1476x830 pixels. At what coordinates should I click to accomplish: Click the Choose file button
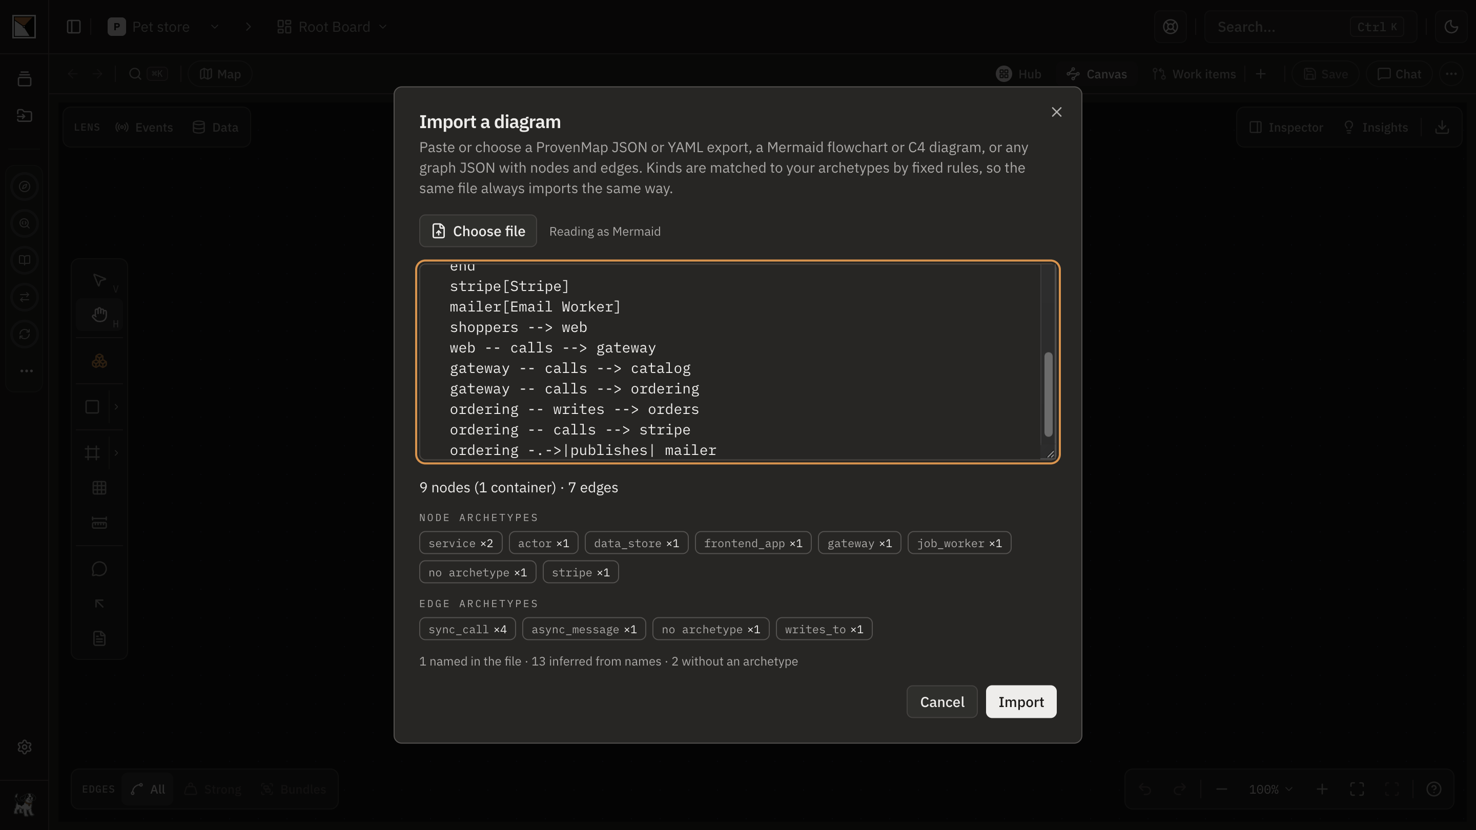[x=478, y=231]
